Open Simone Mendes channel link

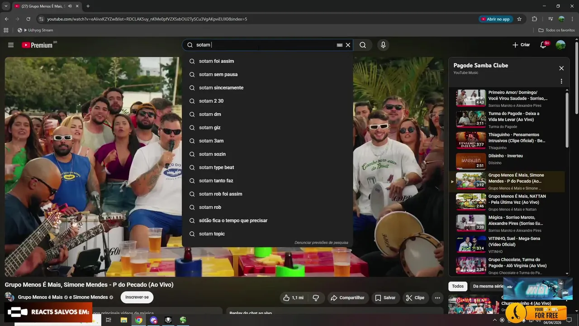(90, 297)
